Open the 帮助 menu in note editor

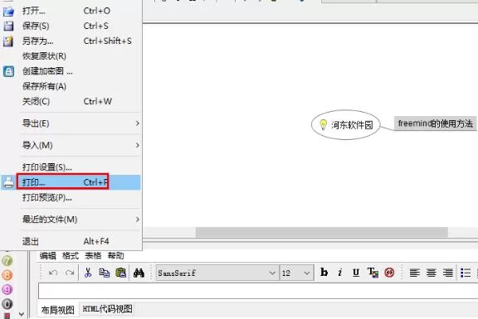point(116,256)
